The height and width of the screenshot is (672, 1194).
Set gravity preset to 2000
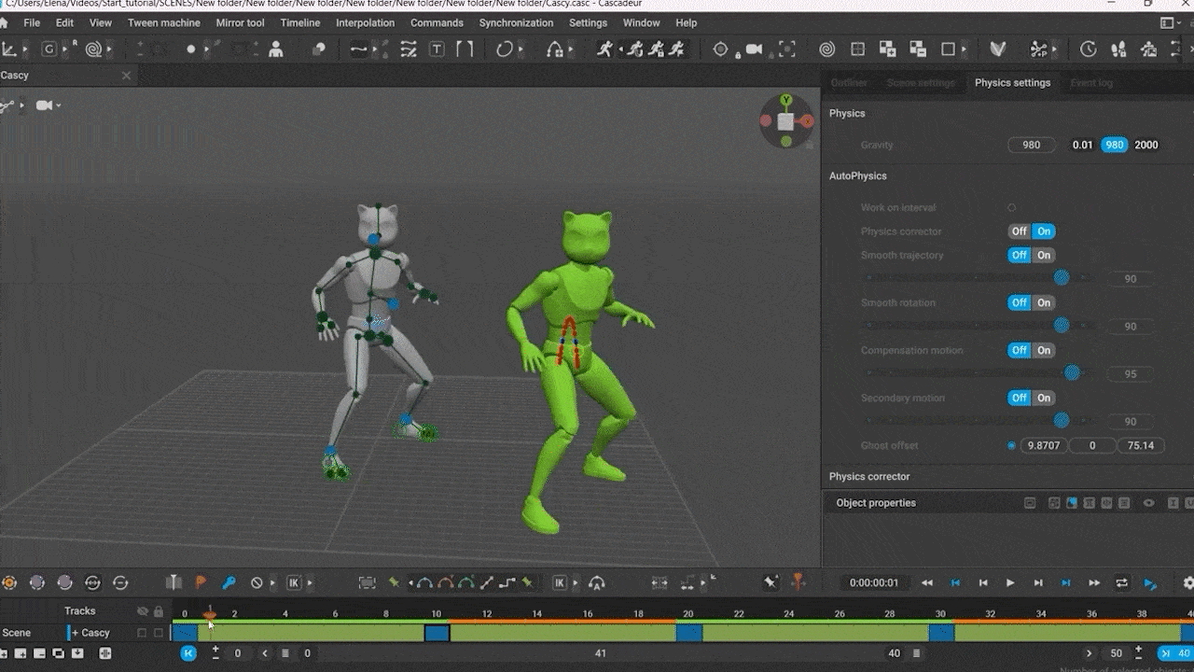point(1145,145)
